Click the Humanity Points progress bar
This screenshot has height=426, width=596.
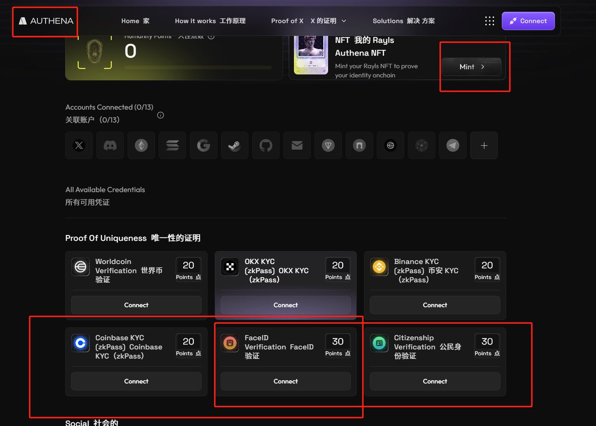[x=198, y=67]
